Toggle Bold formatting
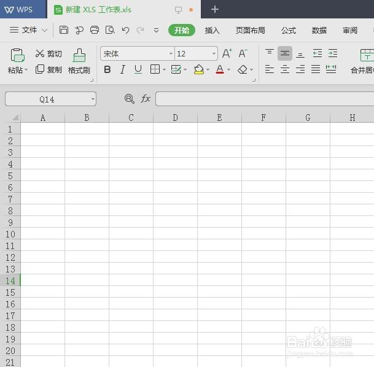The height and width of the screenshot is (367, 374). [107, 69]
